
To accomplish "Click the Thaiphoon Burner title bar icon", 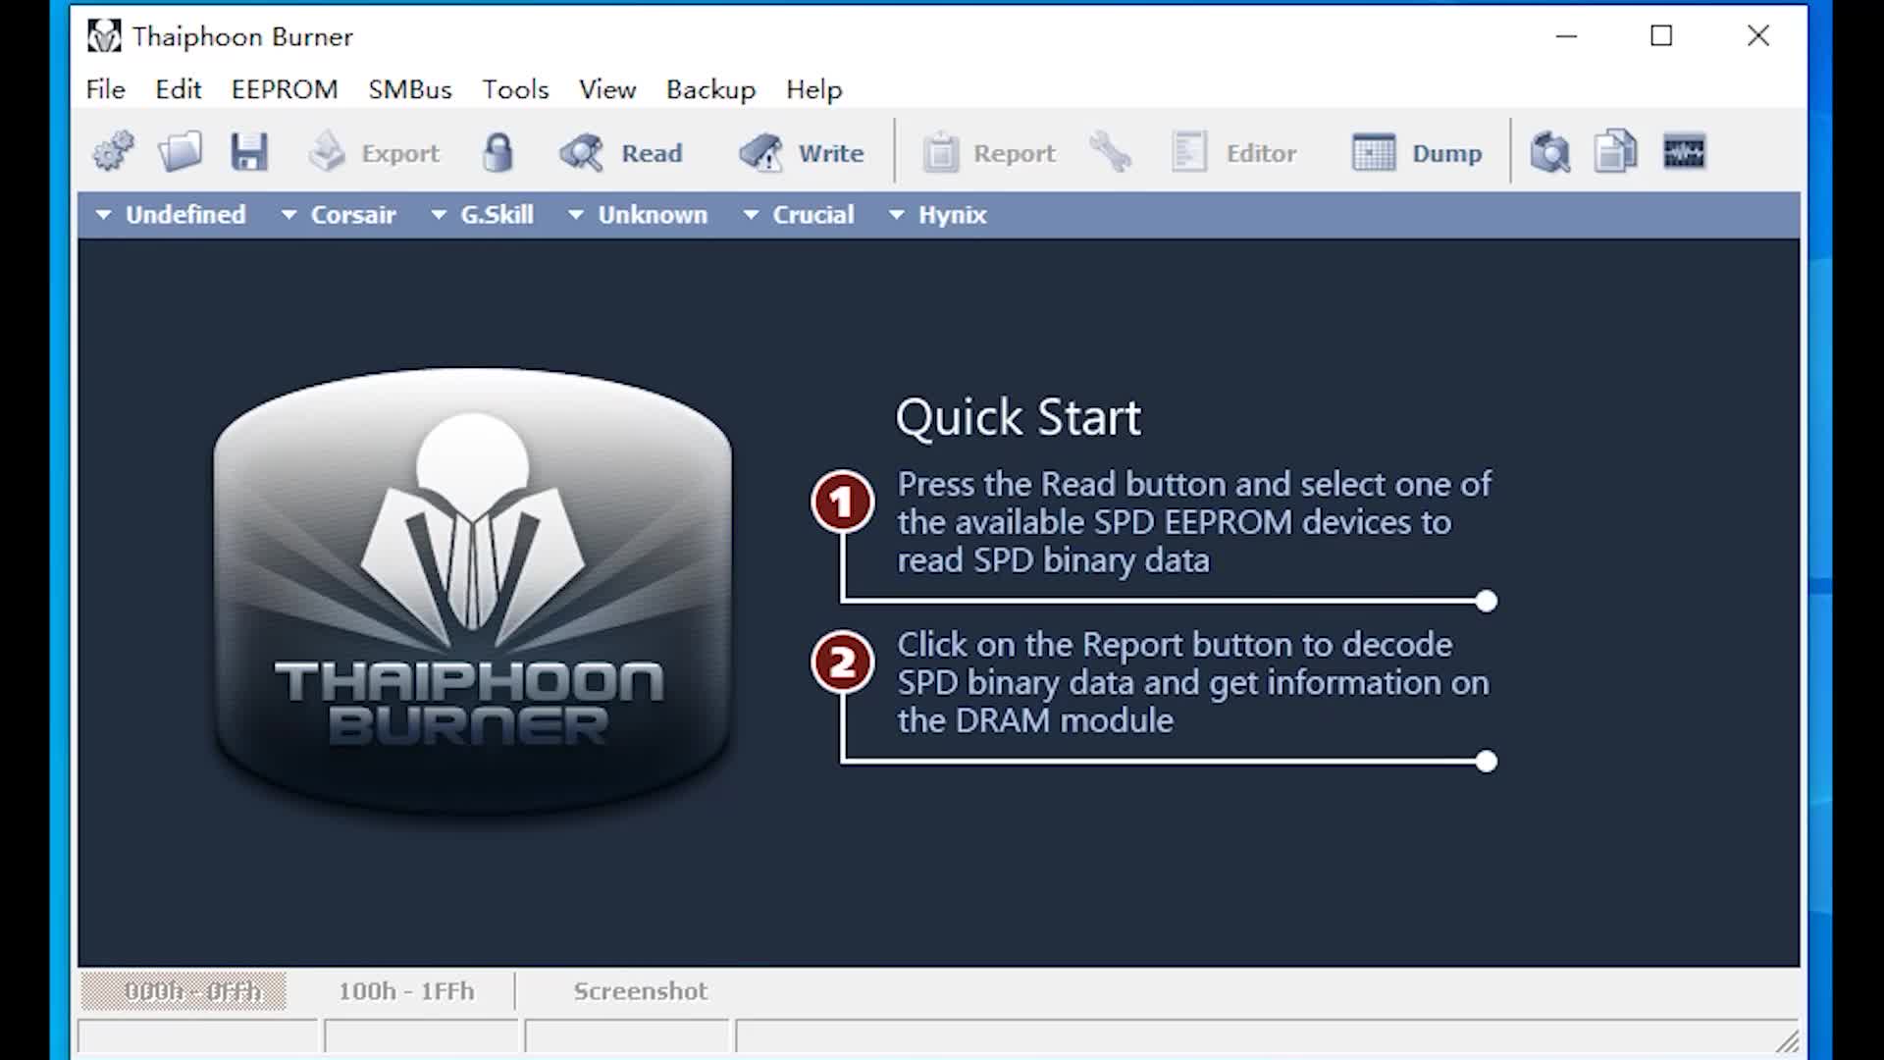I will (x=104, y=36).
